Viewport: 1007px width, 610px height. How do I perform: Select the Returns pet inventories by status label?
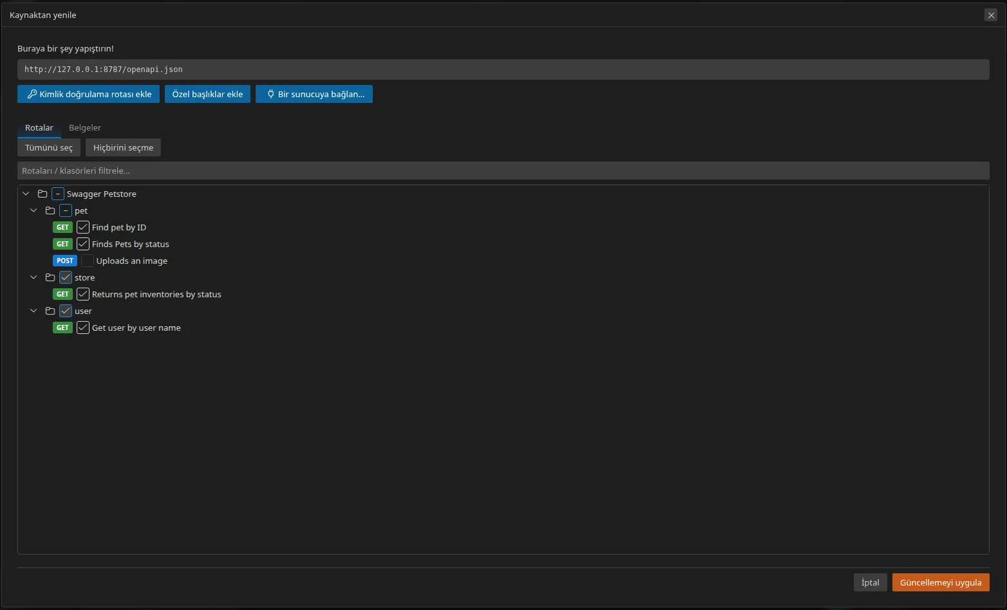point(156,294)
